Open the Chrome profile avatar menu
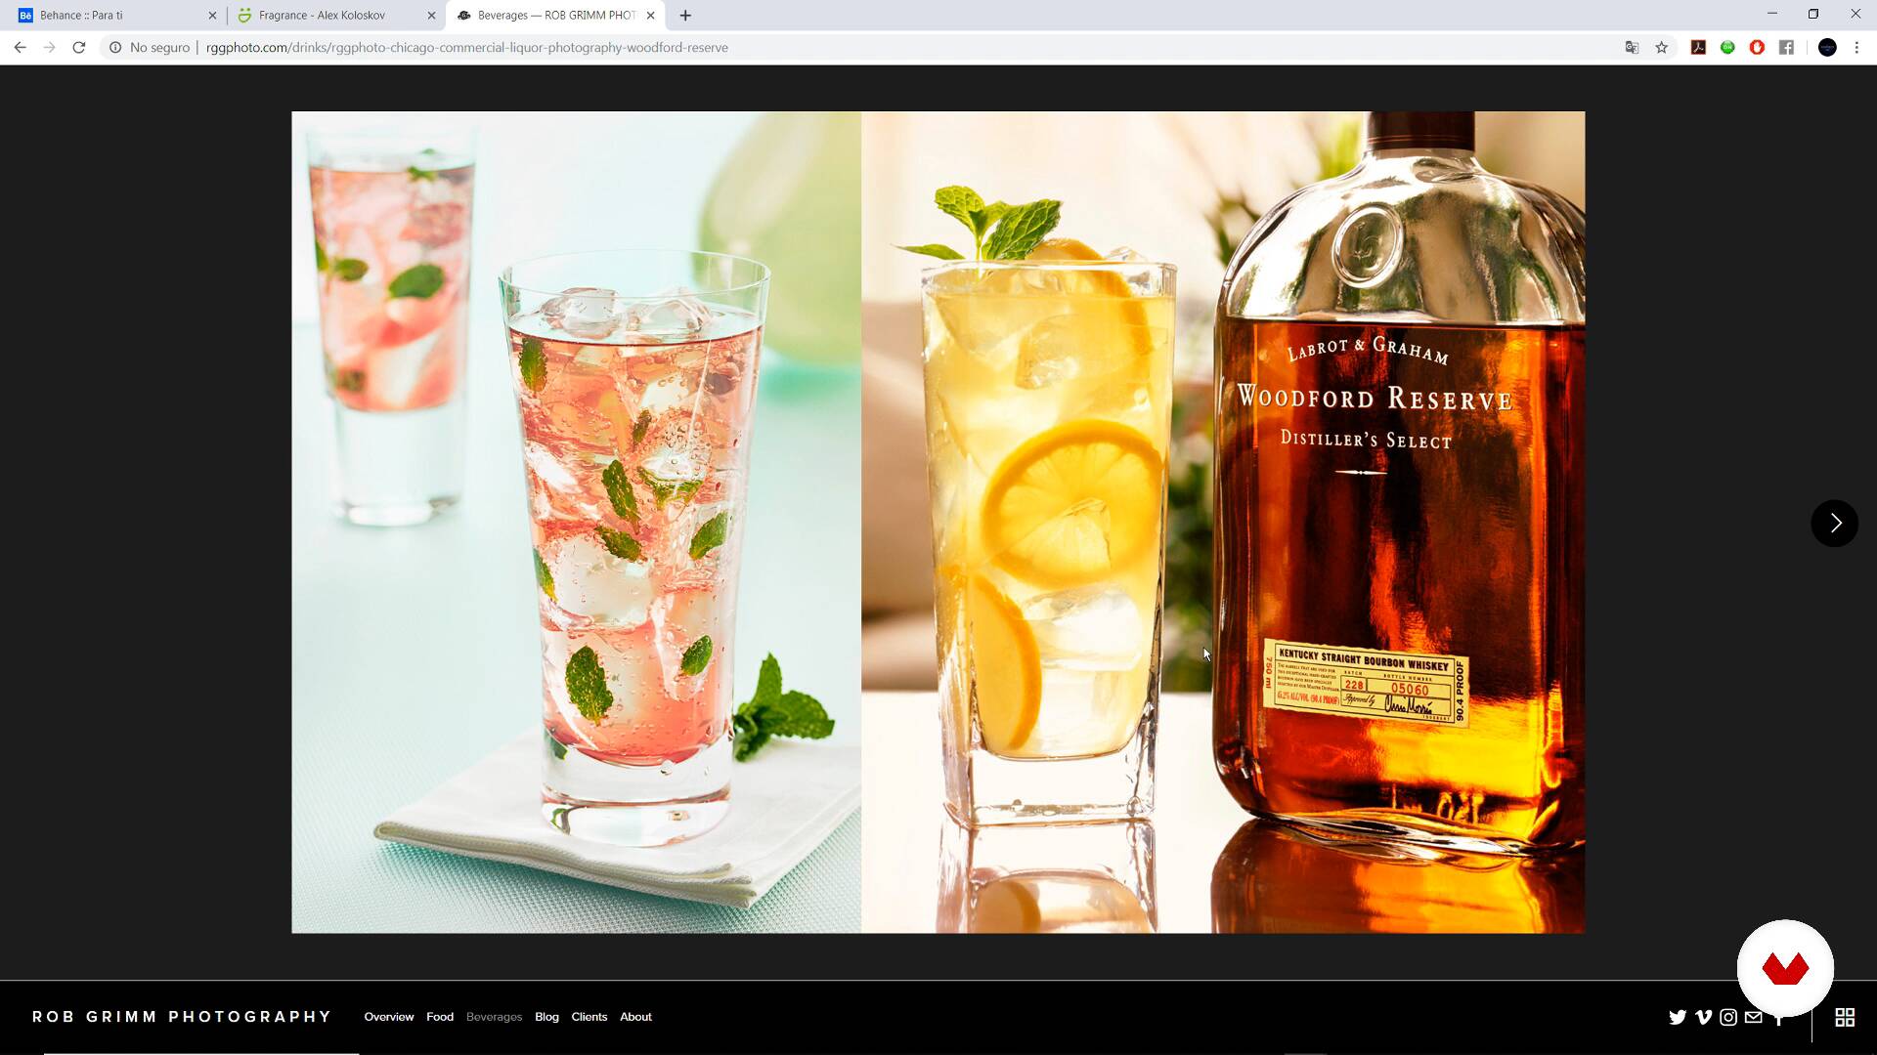This screenshot has width=1877, height=1055. coord(1826,47)
